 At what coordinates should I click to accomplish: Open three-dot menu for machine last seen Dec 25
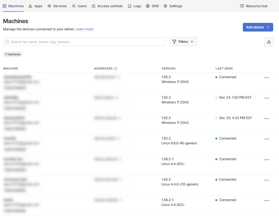click(266, 119)
